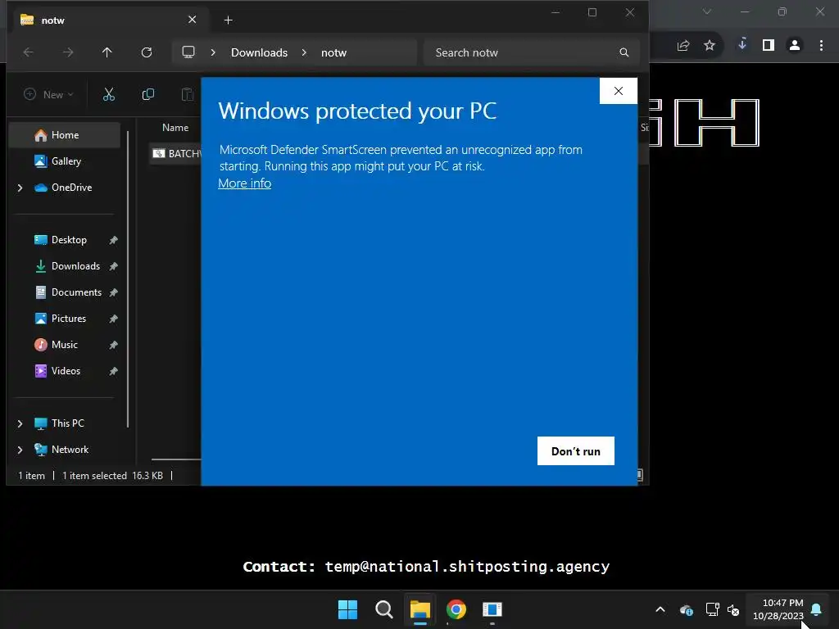Expand the chevron between Downloads and notw
The width and height of the screenshot is (839, 629).
click(304, 52)
